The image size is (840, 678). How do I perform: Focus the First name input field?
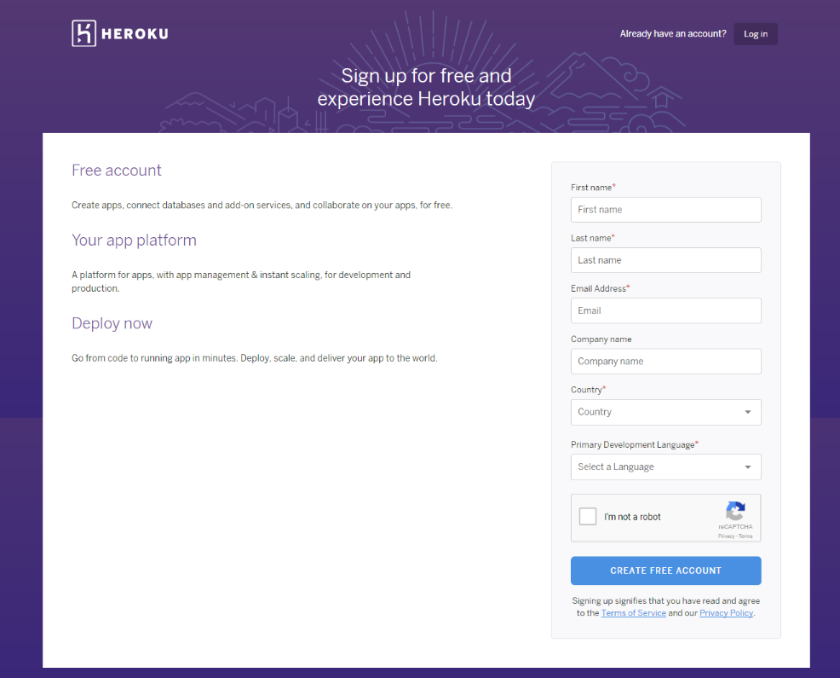(666, 210)
